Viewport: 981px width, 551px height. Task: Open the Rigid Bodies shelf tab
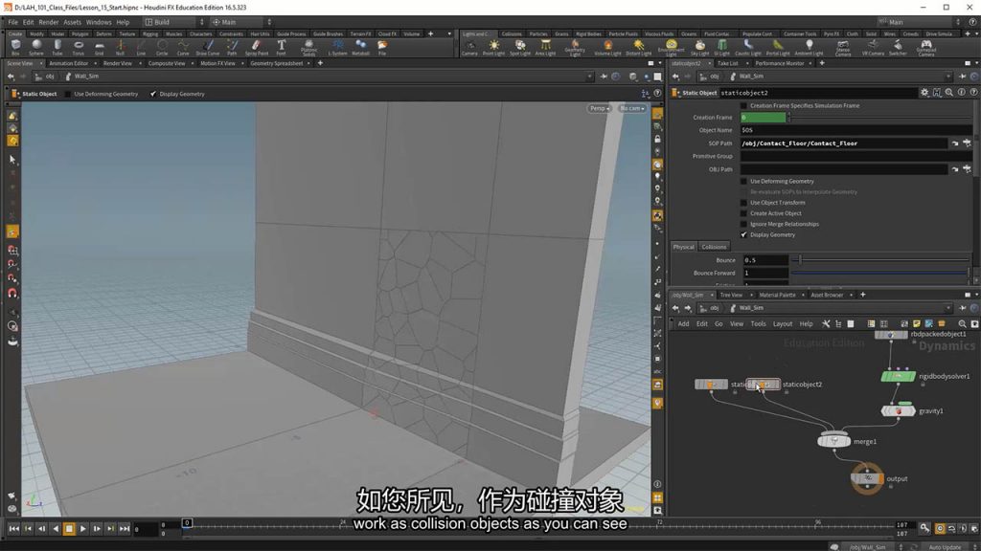pyautogui.click(x=588, y=33)
